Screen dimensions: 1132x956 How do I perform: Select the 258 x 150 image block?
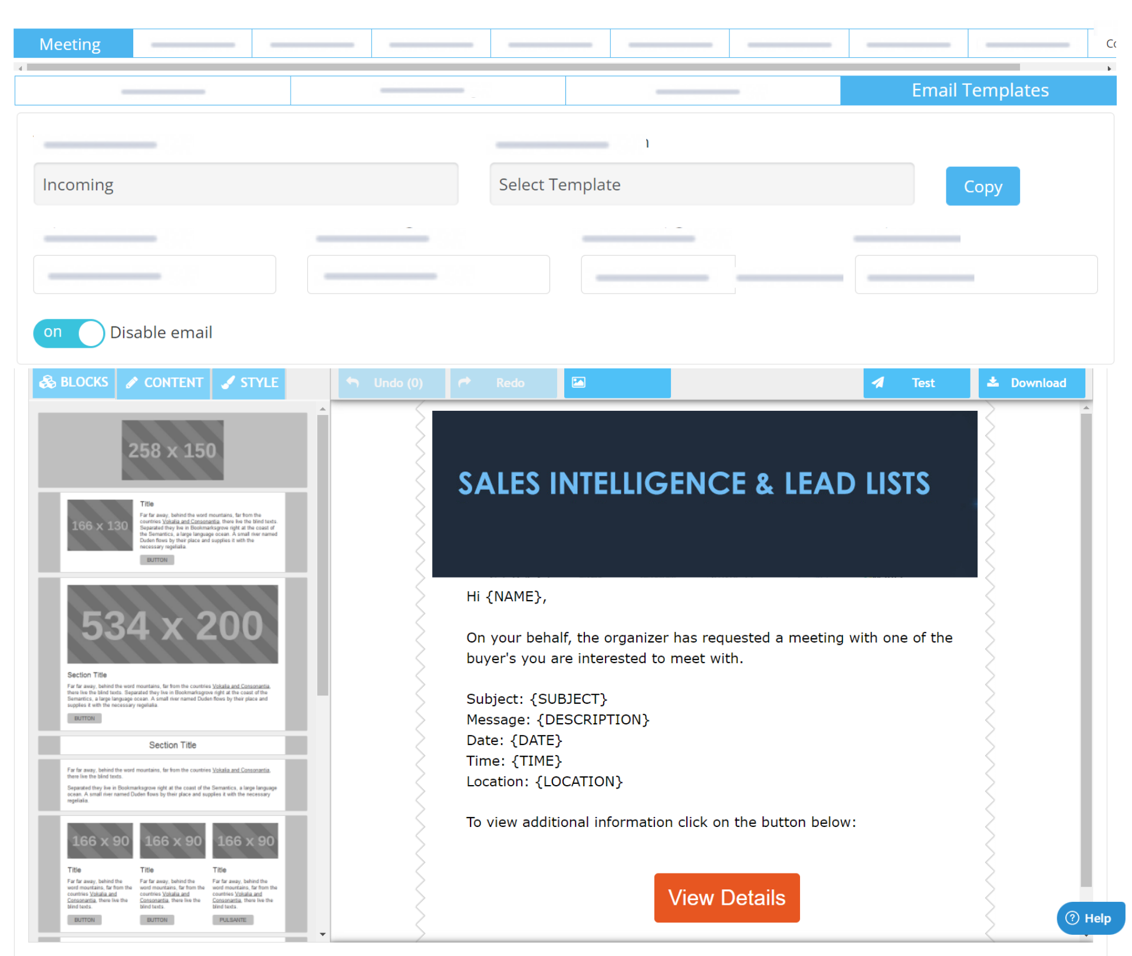point(172,450)
